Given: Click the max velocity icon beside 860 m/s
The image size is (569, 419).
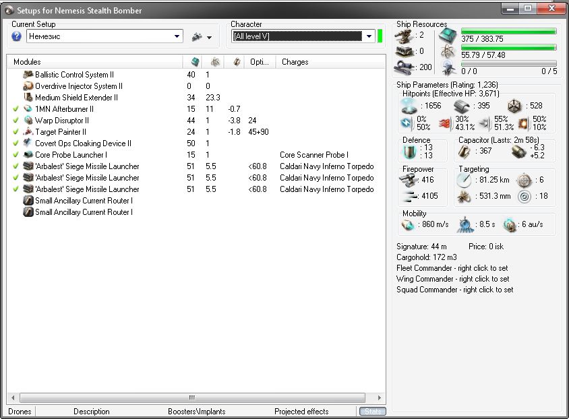Looking at the screenshot, I should [408, 225].
